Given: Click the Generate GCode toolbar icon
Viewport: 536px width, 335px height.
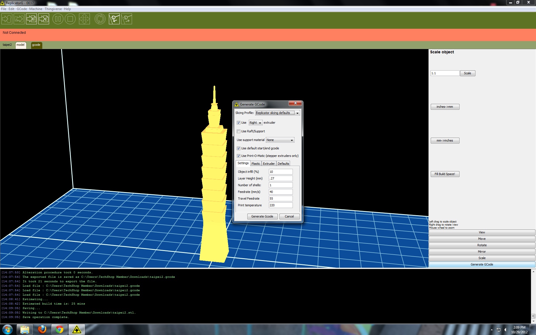Looking at the screenshot, I should (x=44, y=19).
